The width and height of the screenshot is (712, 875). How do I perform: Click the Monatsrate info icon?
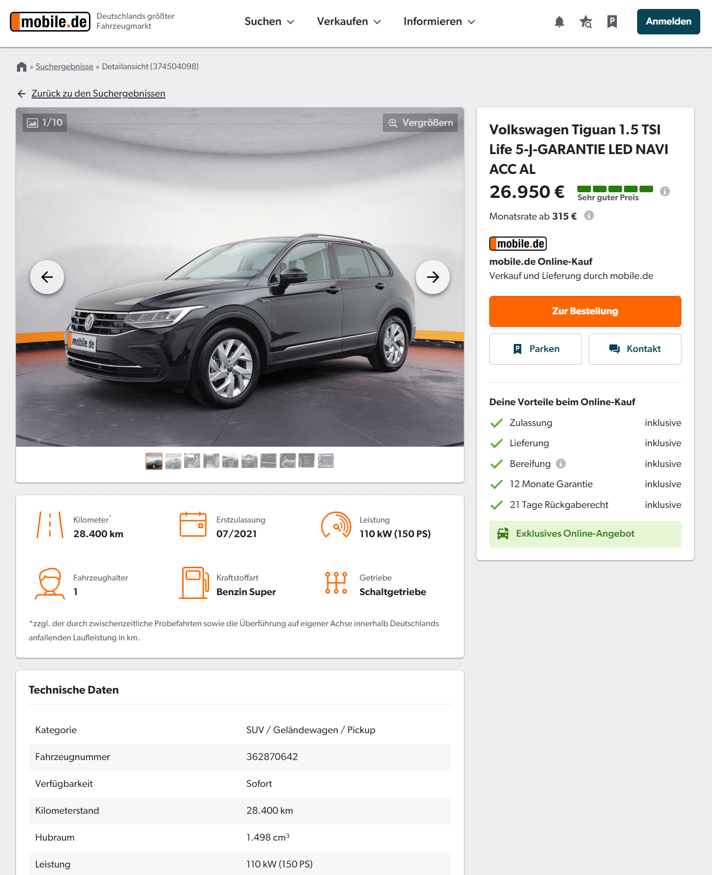[589, 215]
